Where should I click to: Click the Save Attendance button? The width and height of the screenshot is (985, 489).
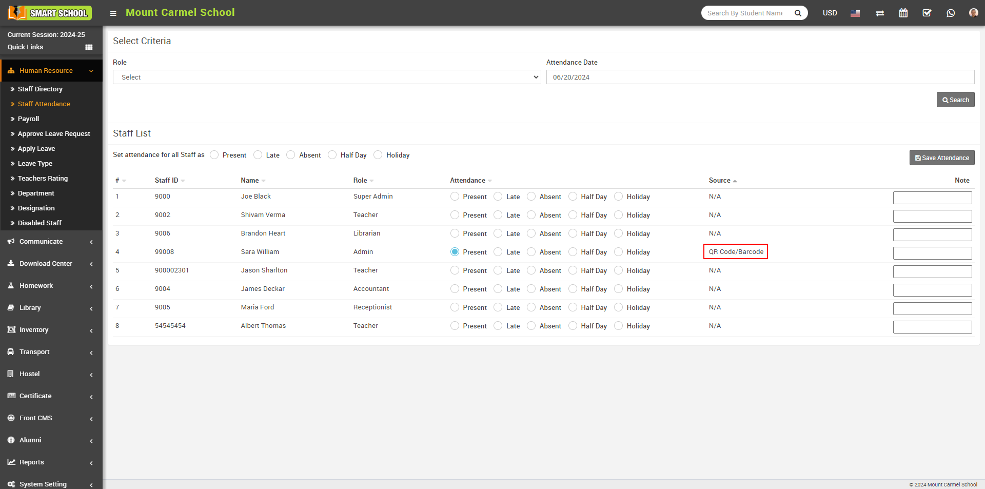[941, 158]
